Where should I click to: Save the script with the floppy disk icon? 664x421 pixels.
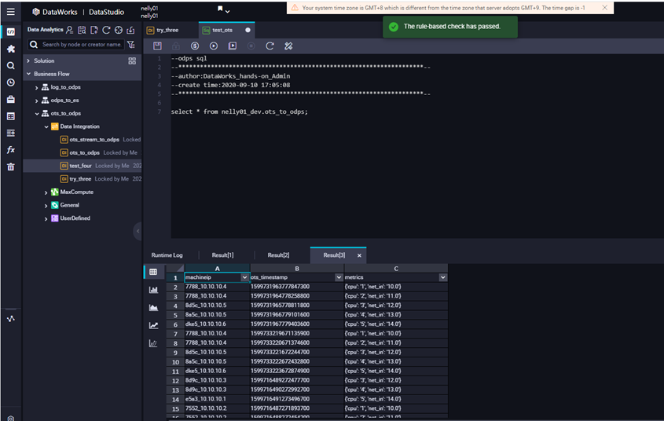point(157,46)
